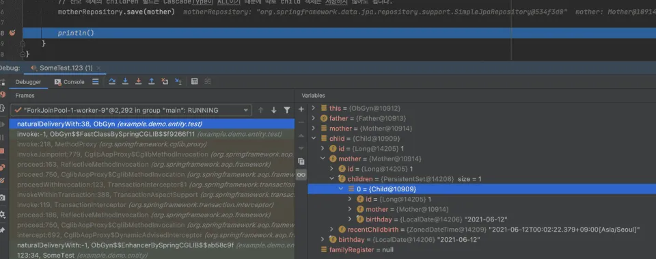Select frame invoke:218, MethodProxy
The image size is (656, 259).
click(152, 144)
